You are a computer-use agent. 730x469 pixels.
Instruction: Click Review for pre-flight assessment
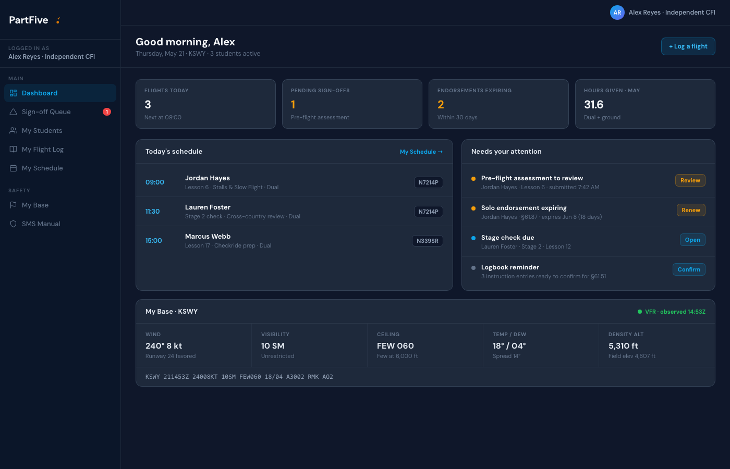[x=690, y=180]
